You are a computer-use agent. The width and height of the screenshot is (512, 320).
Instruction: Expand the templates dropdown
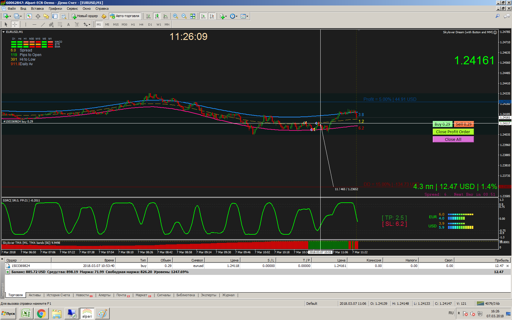click(247, 16)
